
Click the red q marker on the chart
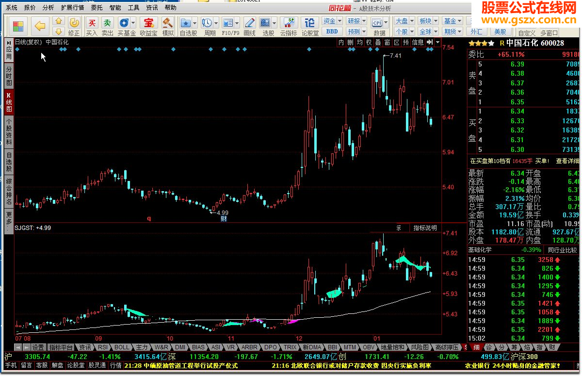(x=149, y=218)
